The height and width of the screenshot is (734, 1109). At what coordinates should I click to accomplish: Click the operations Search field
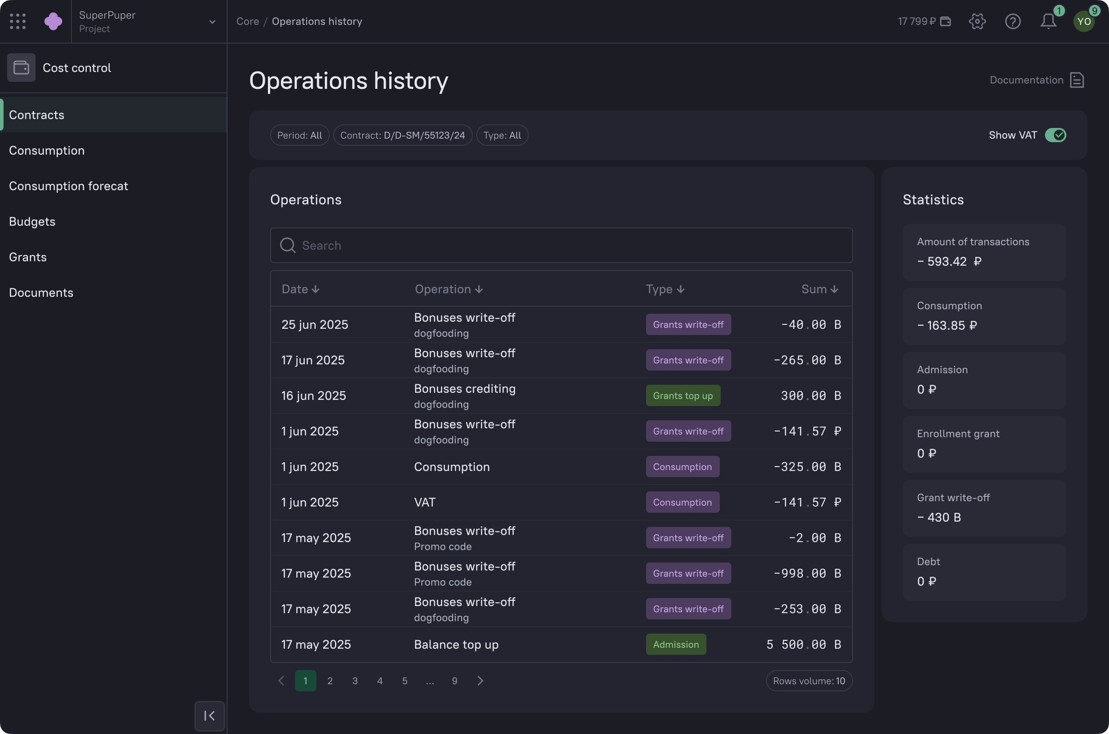[561, 245]
